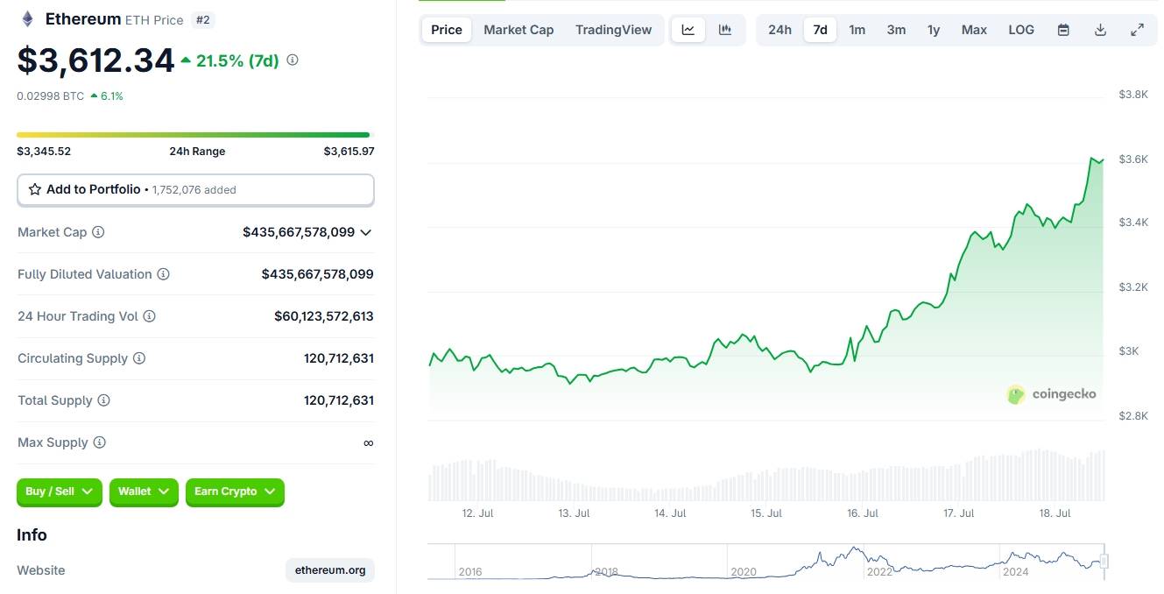Click the 1,752,076 added count text
The height and width of the screenshot is (594, 1164).
[x=194, y=190]
